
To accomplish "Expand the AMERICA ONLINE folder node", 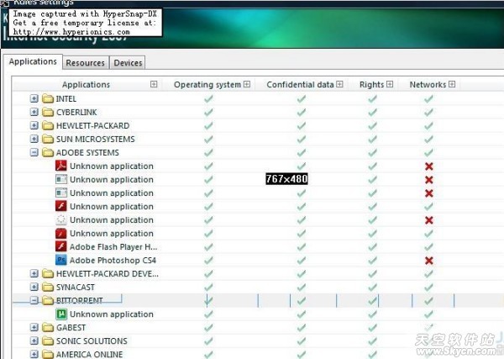I will coord(34,354).
